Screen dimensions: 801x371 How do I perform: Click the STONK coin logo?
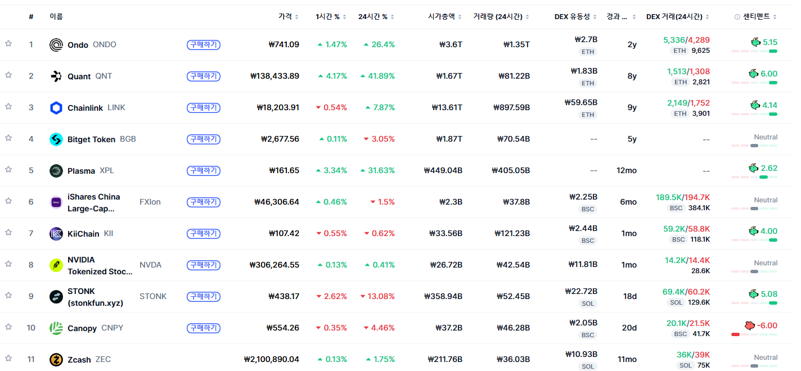pyautogui.click(x=56, y=297)
